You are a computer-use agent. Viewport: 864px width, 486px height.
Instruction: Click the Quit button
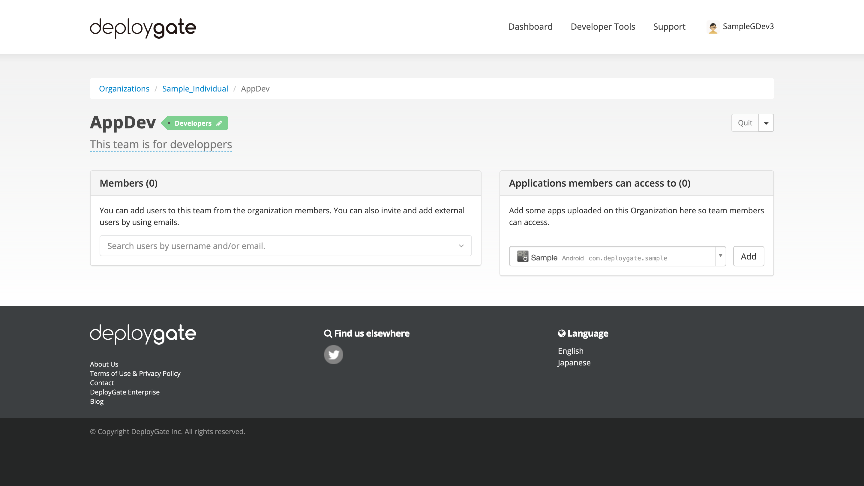(745, 123)
